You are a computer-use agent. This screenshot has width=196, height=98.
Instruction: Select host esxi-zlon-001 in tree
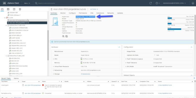(x=18, y=20)
